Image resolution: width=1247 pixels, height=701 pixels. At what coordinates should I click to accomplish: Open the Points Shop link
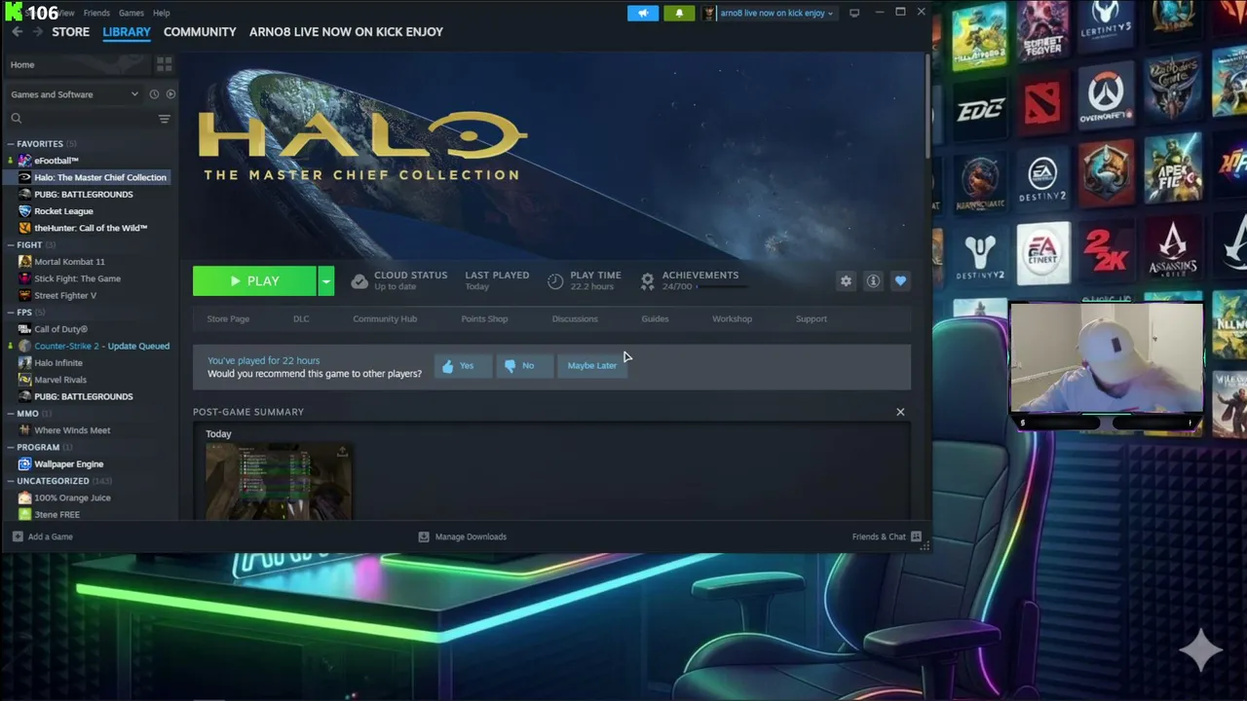pos(484,319)
